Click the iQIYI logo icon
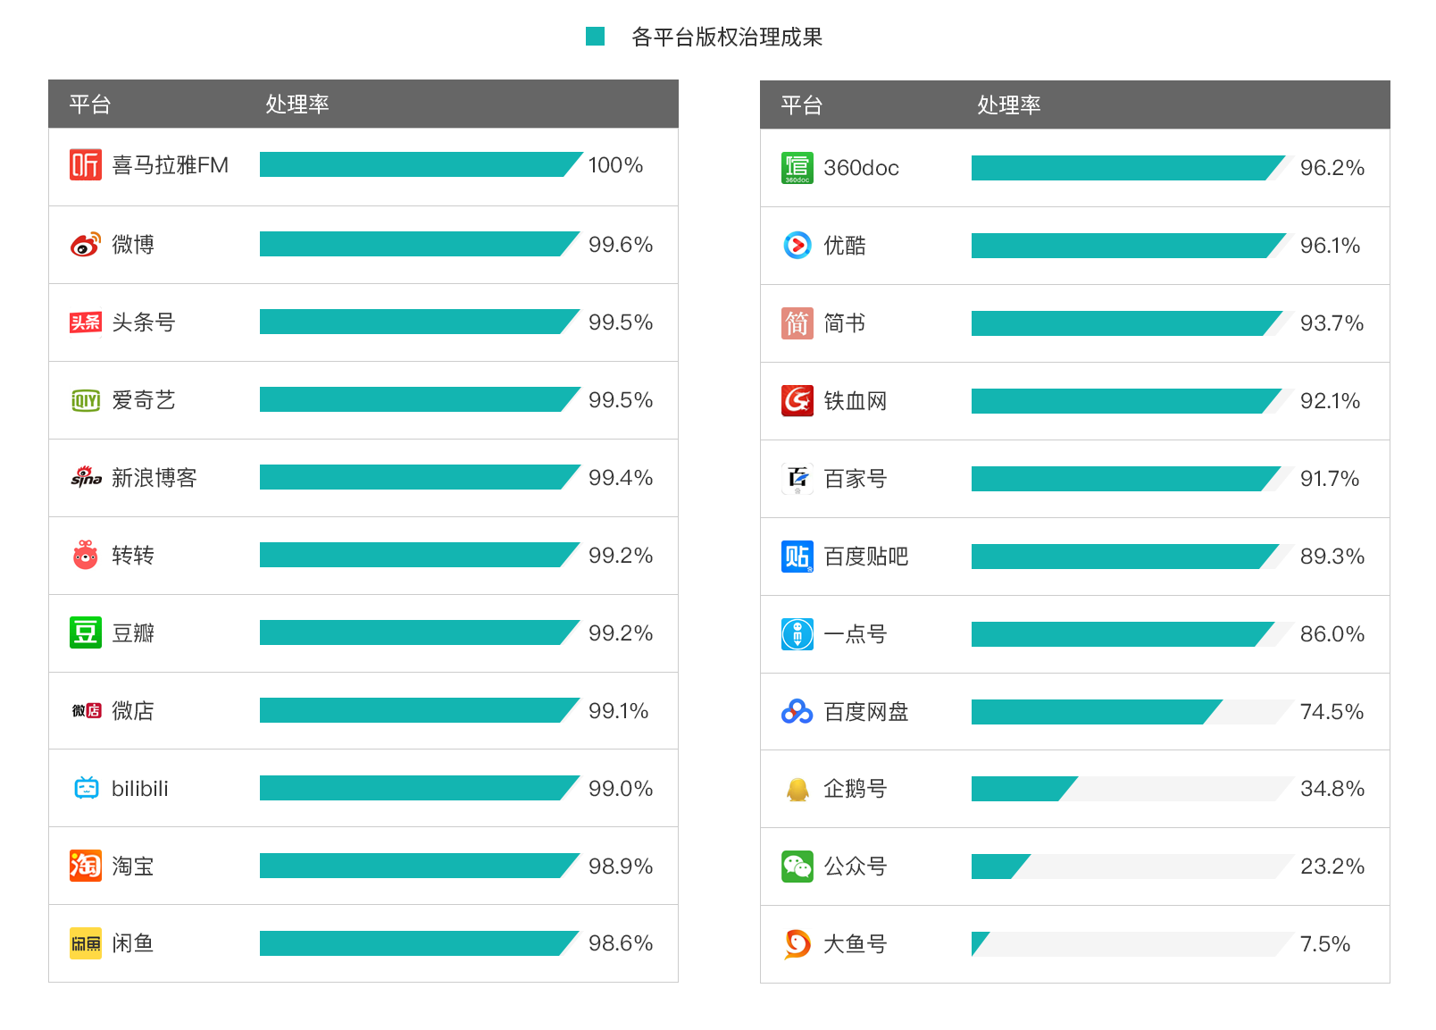1436x1030 pixels. tap(86, 400)
